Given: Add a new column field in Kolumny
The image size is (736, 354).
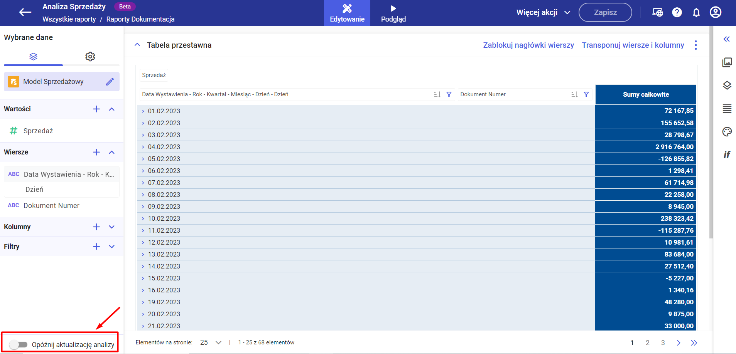Looking at the screenshot, I should (x=96, y=227).
